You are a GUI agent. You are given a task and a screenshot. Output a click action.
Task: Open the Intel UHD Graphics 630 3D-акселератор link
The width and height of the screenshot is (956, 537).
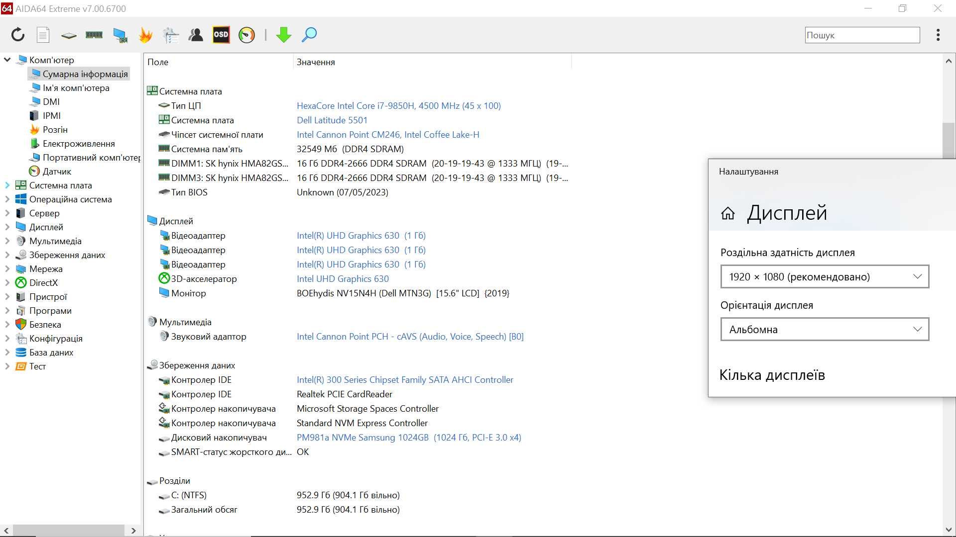click(343, 279)
